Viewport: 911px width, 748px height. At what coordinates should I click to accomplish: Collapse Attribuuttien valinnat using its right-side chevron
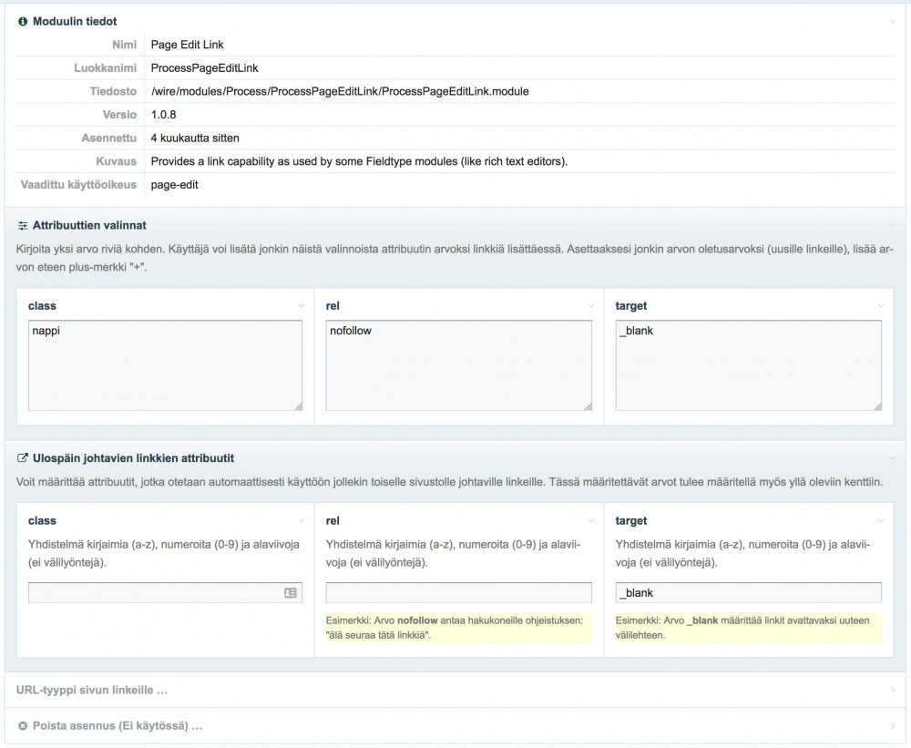point(893,225)
